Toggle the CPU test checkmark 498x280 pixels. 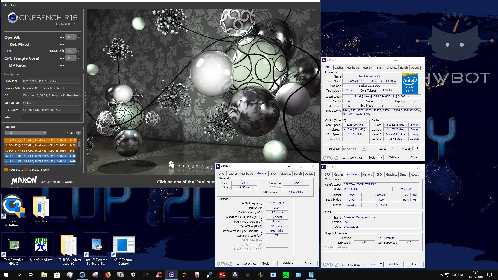[79, 51]
